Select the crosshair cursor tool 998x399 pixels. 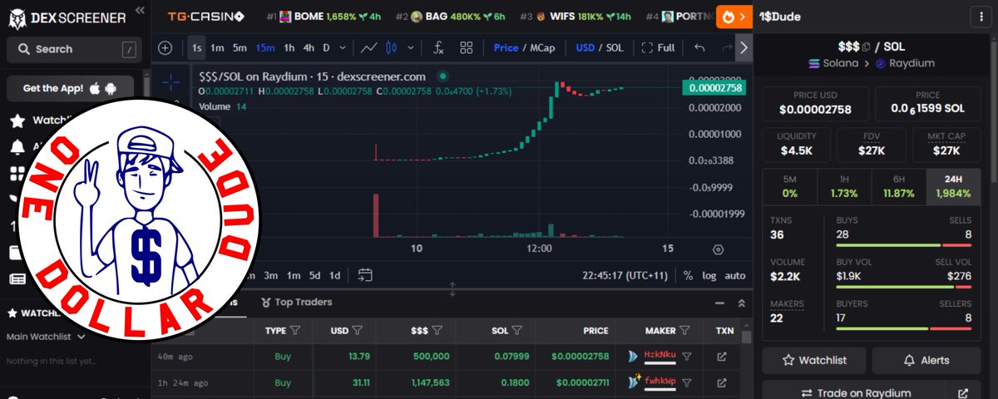[x=170, y=81]
